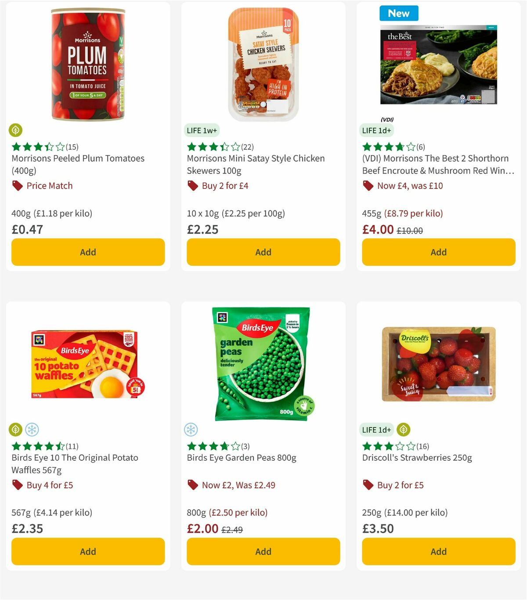Open the Driscoll's Strawberries 250g product page
Image resolution: width=527 pixels, height=600 pixels.
[417, 457]
